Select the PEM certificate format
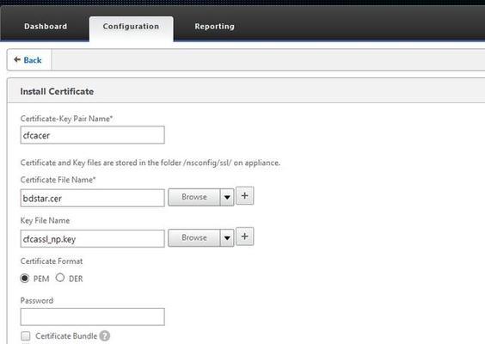 tap(25, 278)
